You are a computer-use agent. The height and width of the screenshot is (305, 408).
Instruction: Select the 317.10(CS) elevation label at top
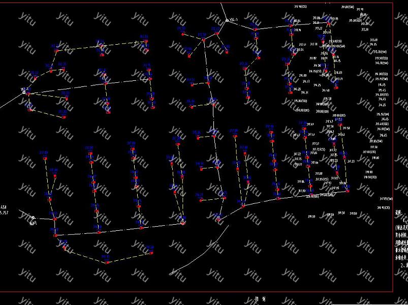(x=301, y=7)
